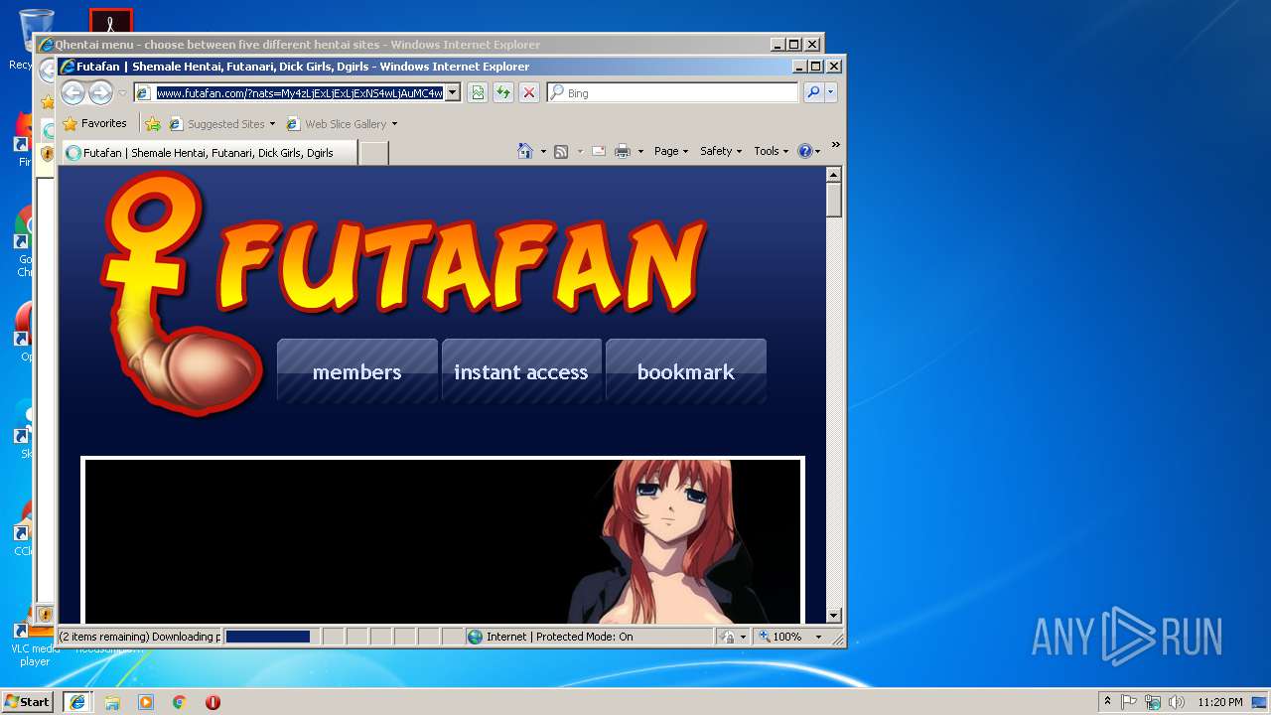Image resolution: width=1271 pixels, height=715 pixels.
Task: Open a new blank tab
Action: tap(373, 153)
